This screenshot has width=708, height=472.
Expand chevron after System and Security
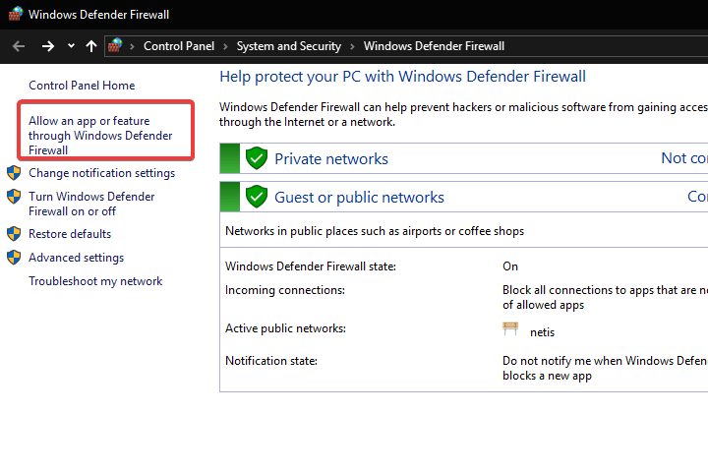[x=352, y=46]
